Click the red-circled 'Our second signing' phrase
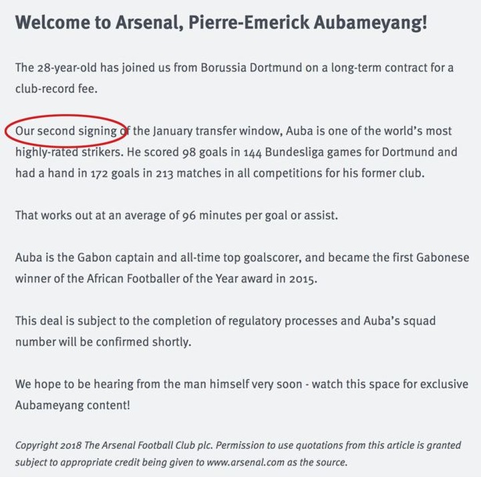 pos(66,132)
